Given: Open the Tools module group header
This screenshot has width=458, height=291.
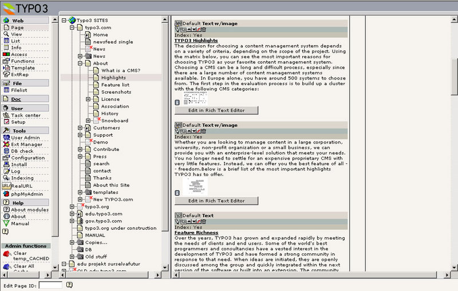Looking at the screenshot, I should click(x=25, y=130).
